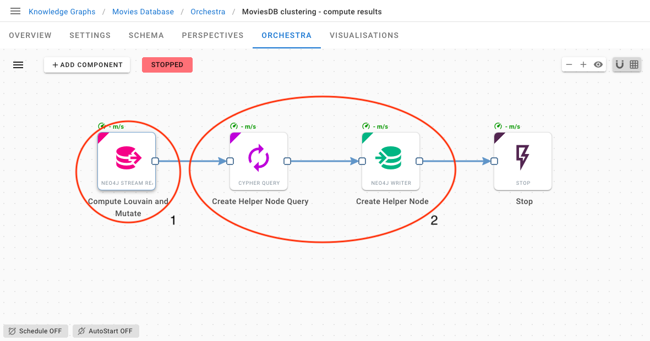Click the 'CYPHER QUERY' type caption

[x=259, y=183]
